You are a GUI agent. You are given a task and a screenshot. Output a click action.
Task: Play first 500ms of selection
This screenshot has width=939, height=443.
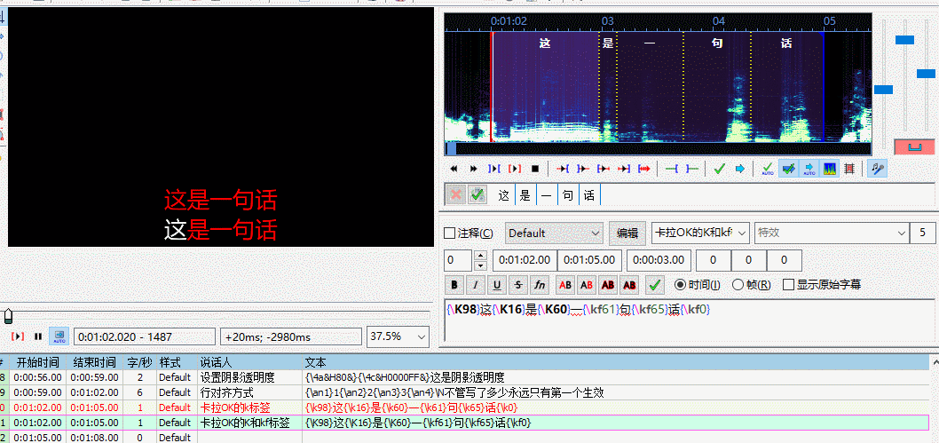604,169
